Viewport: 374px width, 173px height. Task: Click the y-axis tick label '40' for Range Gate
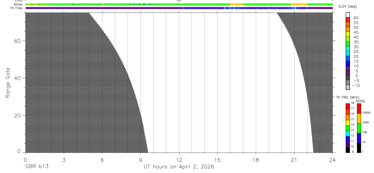pos(18,78)
